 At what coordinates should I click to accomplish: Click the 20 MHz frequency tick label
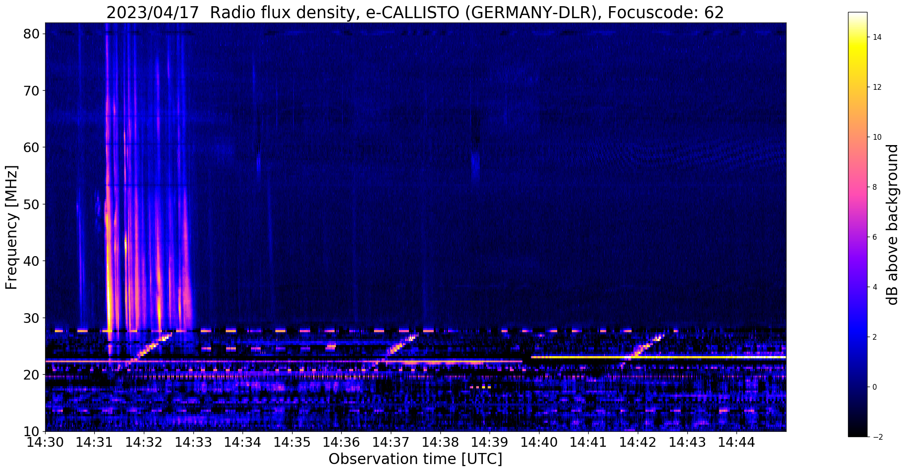(32, 375)
